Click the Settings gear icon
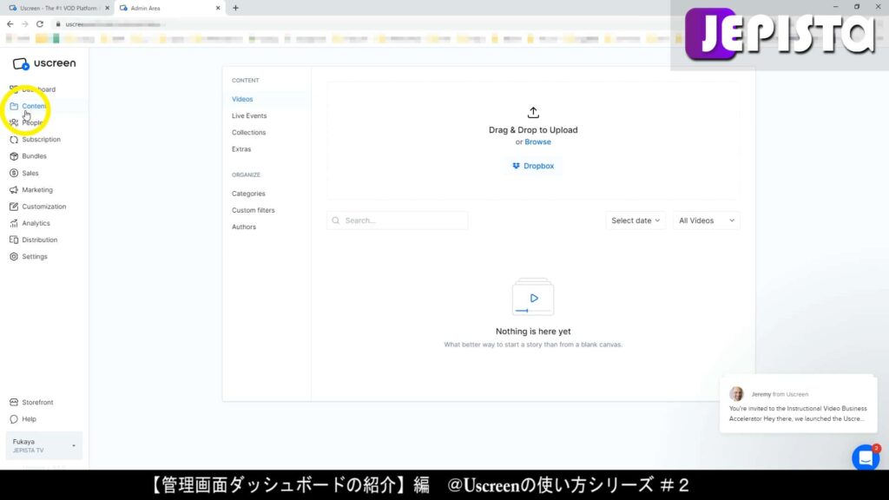The height and width of the screenshot is (500, 889). click(14, 256)
